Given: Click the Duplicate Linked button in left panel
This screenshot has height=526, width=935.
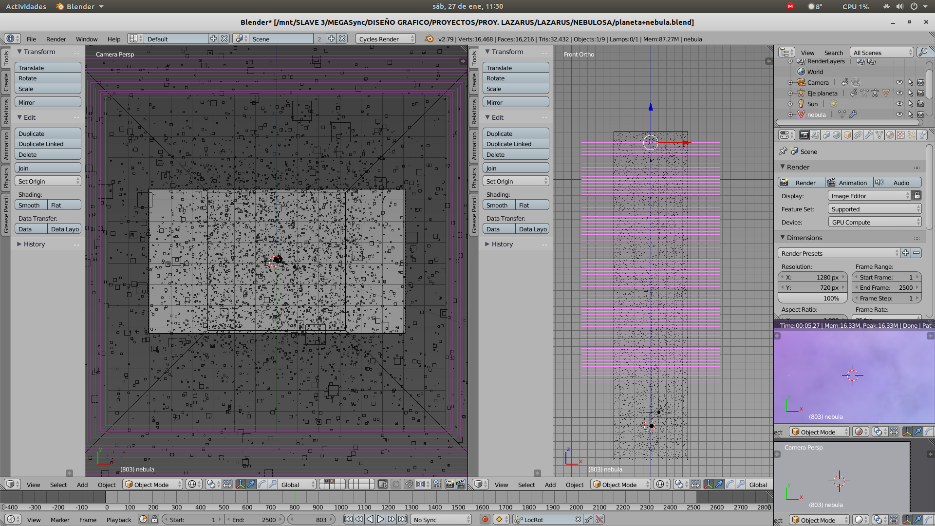Looking at the screenshot, I should [48, 144].
